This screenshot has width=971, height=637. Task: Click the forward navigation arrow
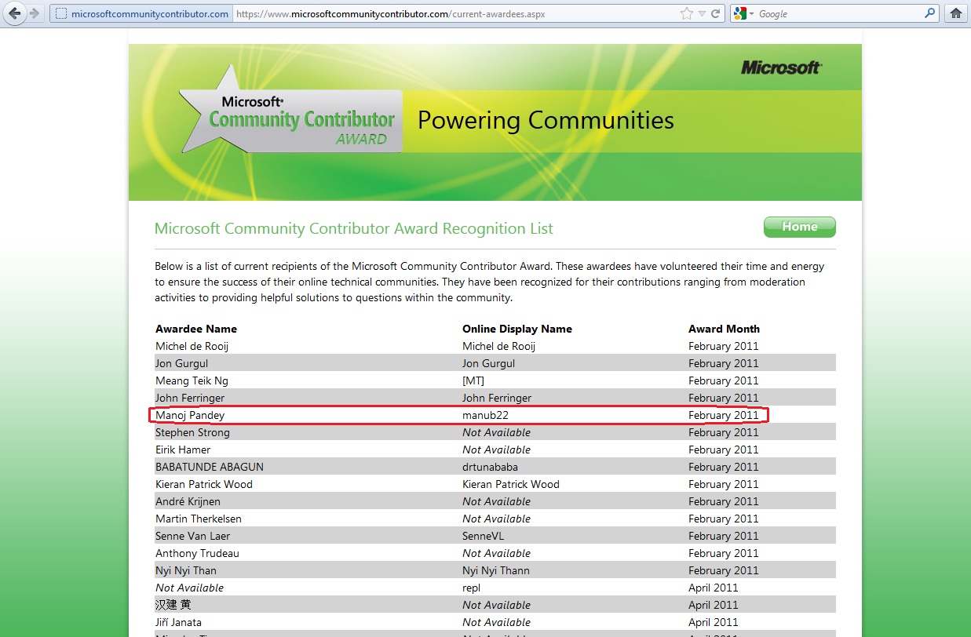(35, 13)
